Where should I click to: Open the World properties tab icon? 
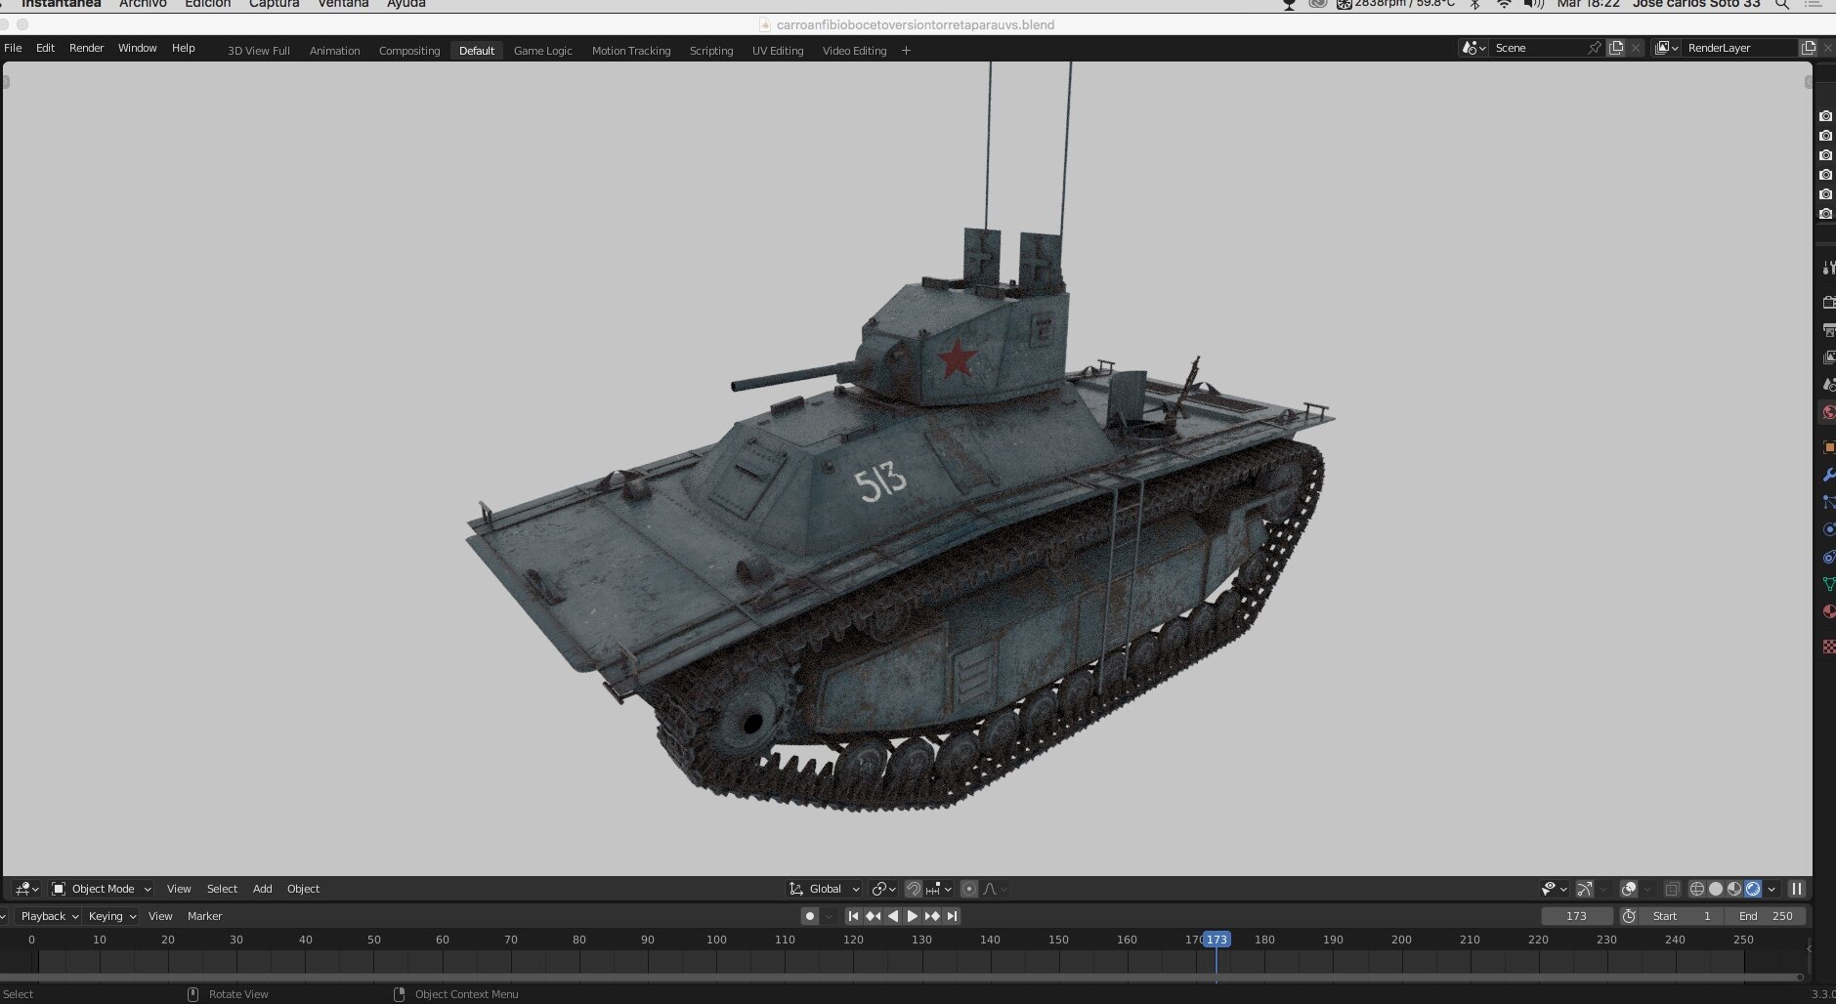(1828, 412)
